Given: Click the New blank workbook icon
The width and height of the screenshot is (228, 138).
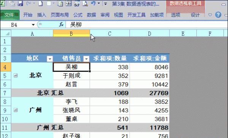Looking at the screenshot, I should 41,3.
